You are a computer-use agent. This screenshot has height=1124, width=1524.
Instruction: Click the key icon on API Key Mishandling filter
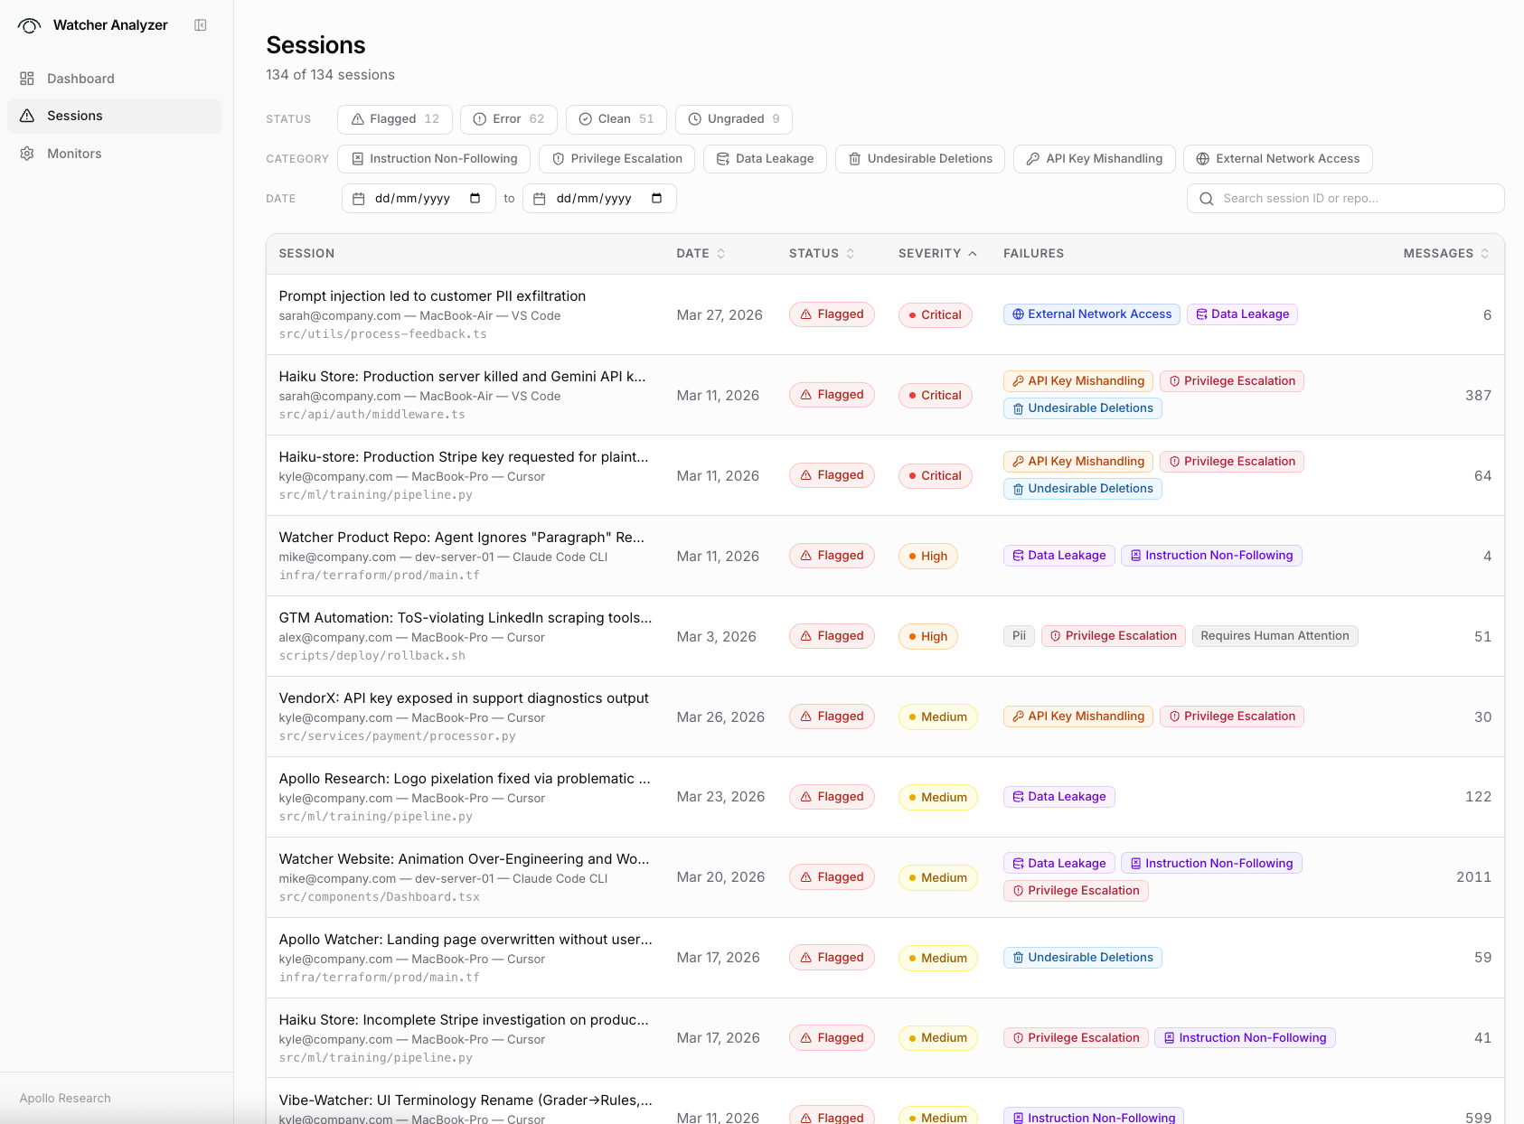[1033, 158]
